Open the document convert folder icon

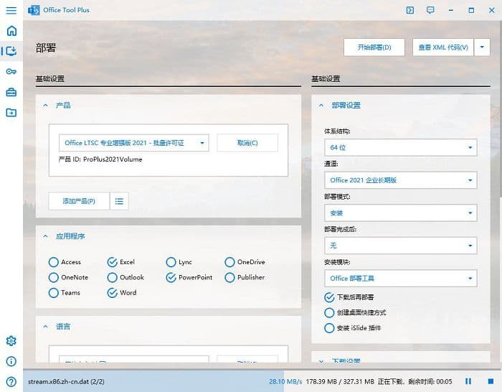11,113
